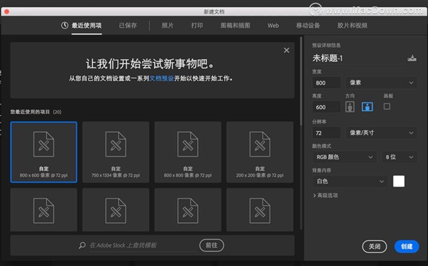Select the 800 x 800 像素 preset card

click(x=188, y=152)
